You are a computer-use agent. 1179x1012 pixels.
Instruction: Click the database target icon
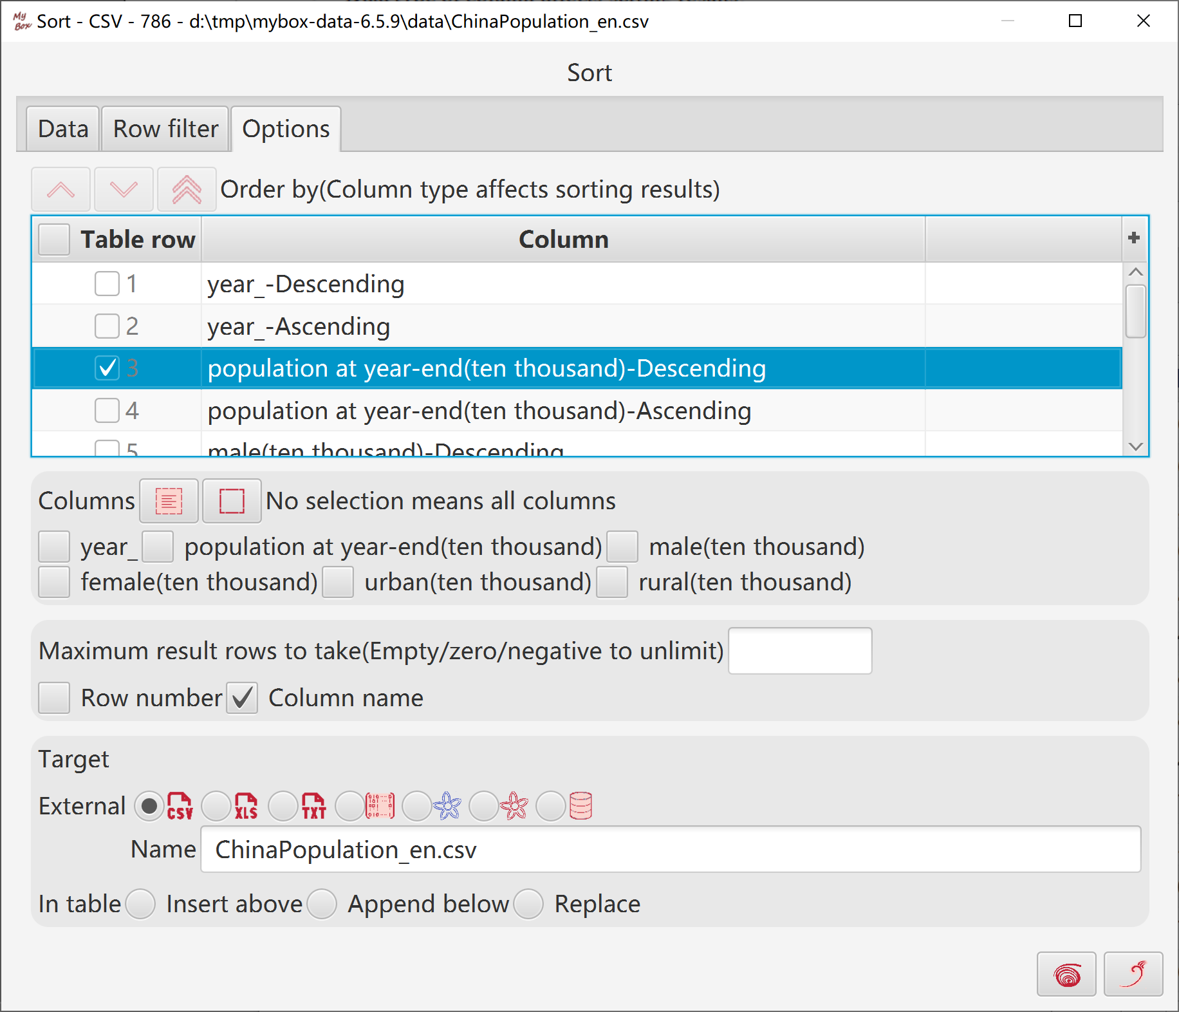click(x=580, y=806)
